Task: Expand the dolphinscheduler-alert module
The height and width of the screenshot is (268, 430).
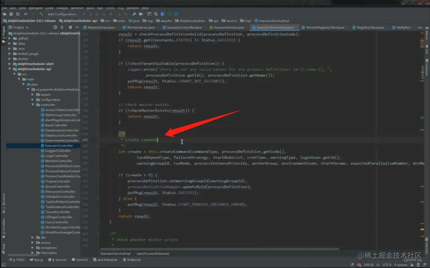Action: [10, 64]
